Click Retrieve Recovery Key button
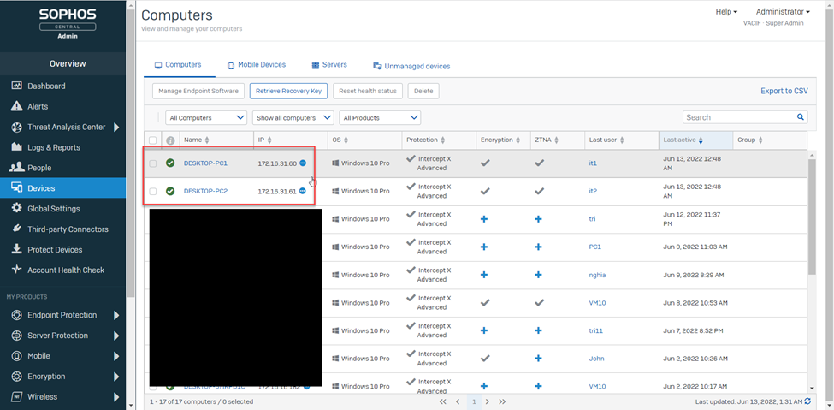This screenshot has height=410, width=834. click(x=289, y=91)
